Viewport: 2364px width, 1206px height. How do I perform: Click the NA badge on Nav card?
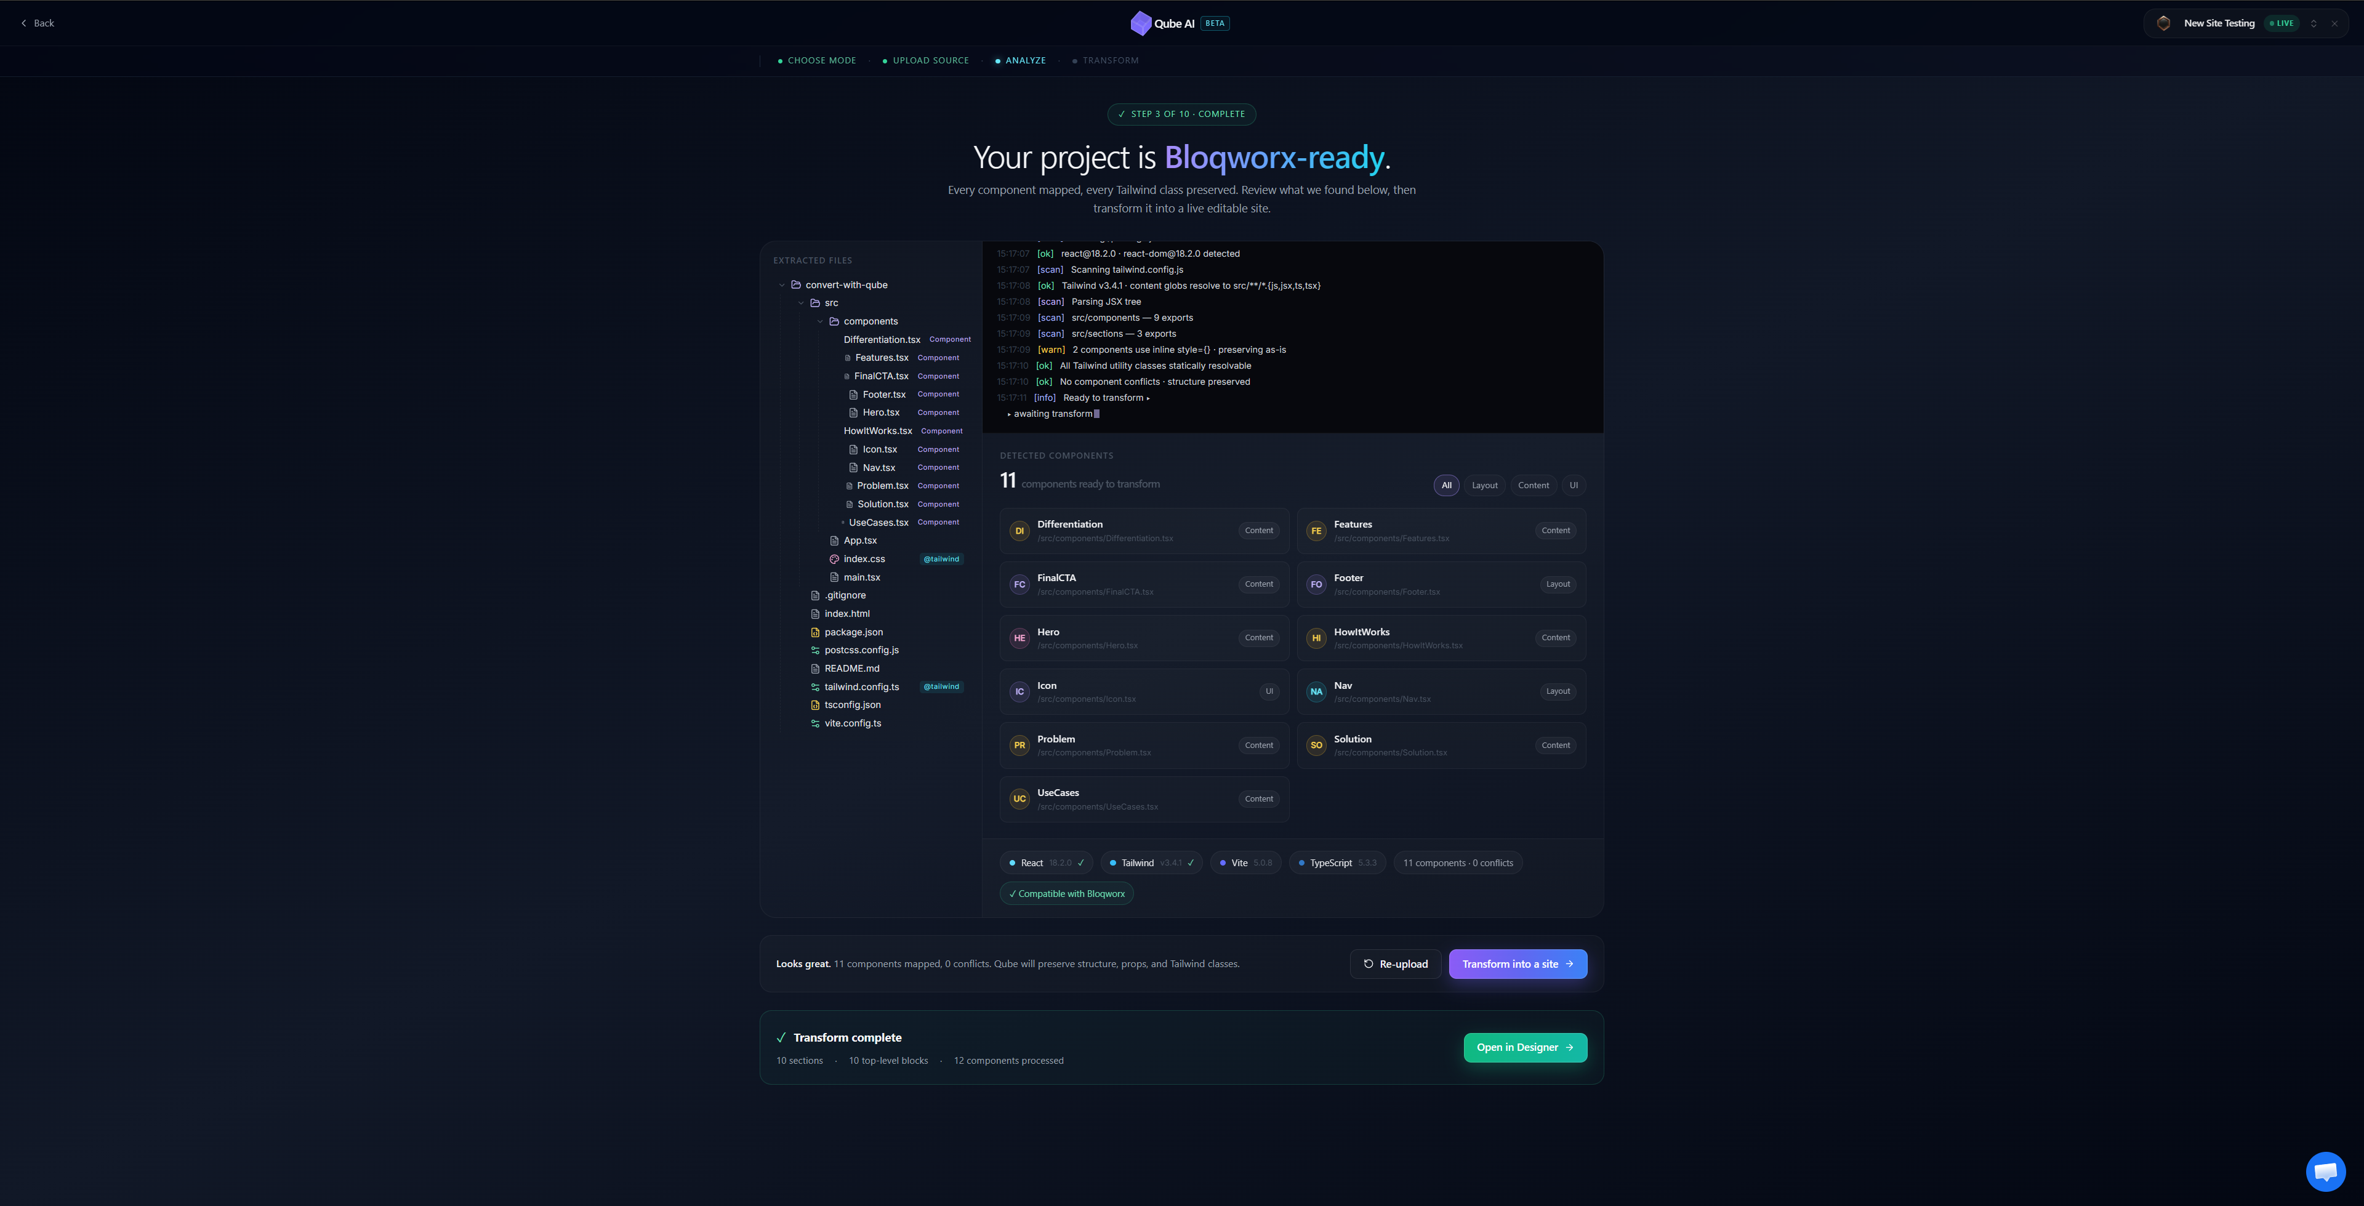(1316, 692)
